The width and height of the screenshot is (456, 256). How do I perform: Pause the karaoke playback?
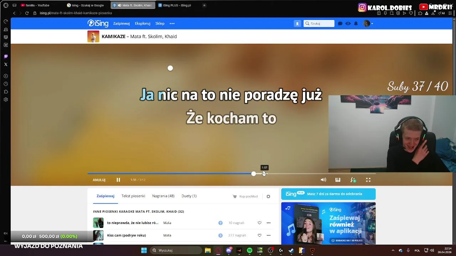click(x=118, y=180)
